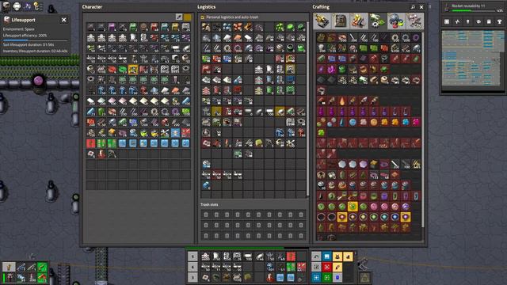
Task: Click the Lifesupport efficiency progress bar
Action: pos(35,40)
